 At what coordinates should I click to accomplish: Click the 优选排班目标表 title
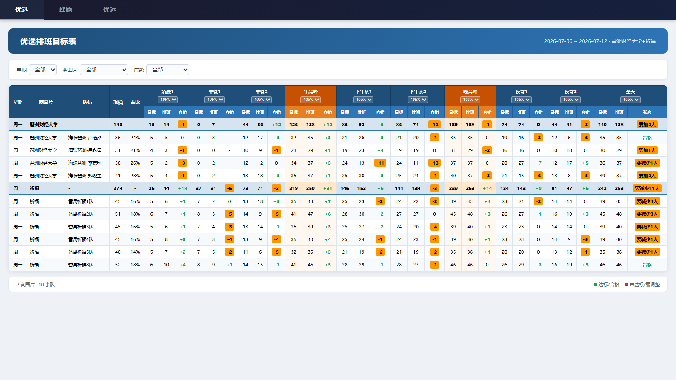(48, 41)
